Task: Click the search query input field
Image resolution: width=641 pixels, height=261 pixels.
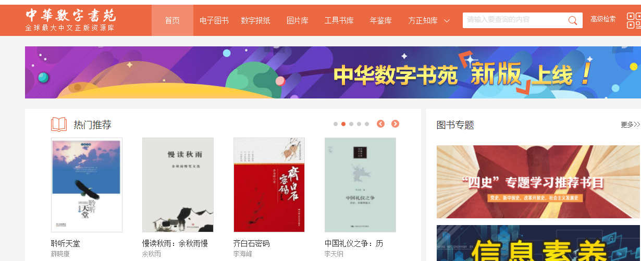Action: (515, 20)
